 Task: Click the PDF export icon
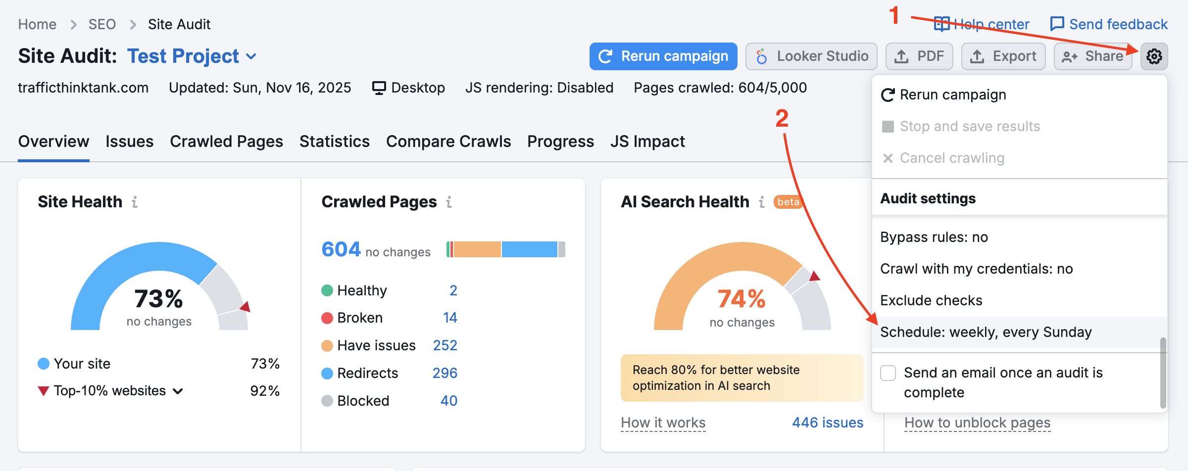[x=901, y=56]
